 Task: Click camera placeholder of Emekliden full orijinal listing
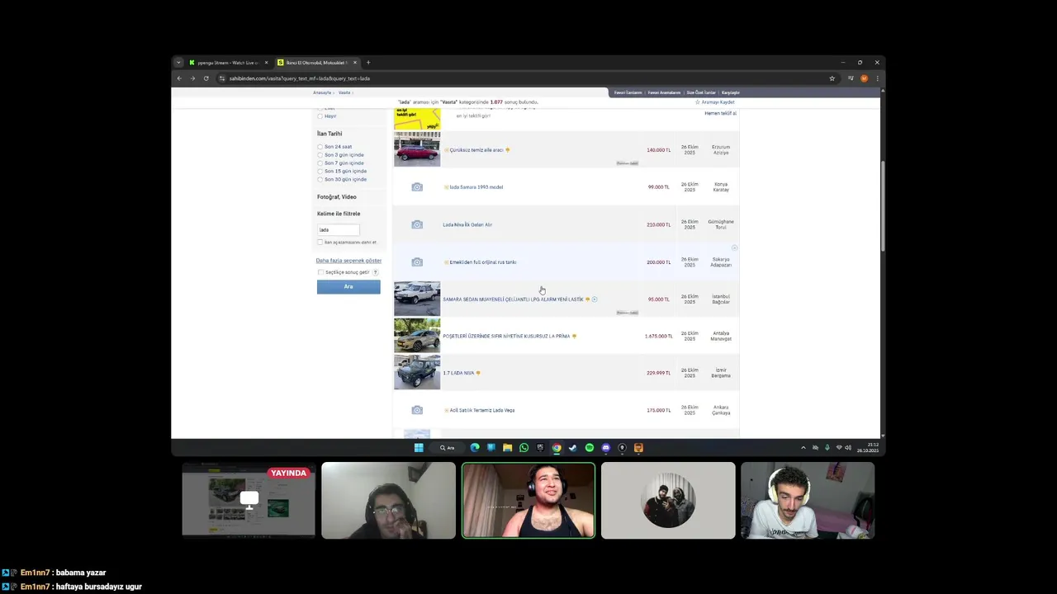pyautogui.click(x=417, y=262)
